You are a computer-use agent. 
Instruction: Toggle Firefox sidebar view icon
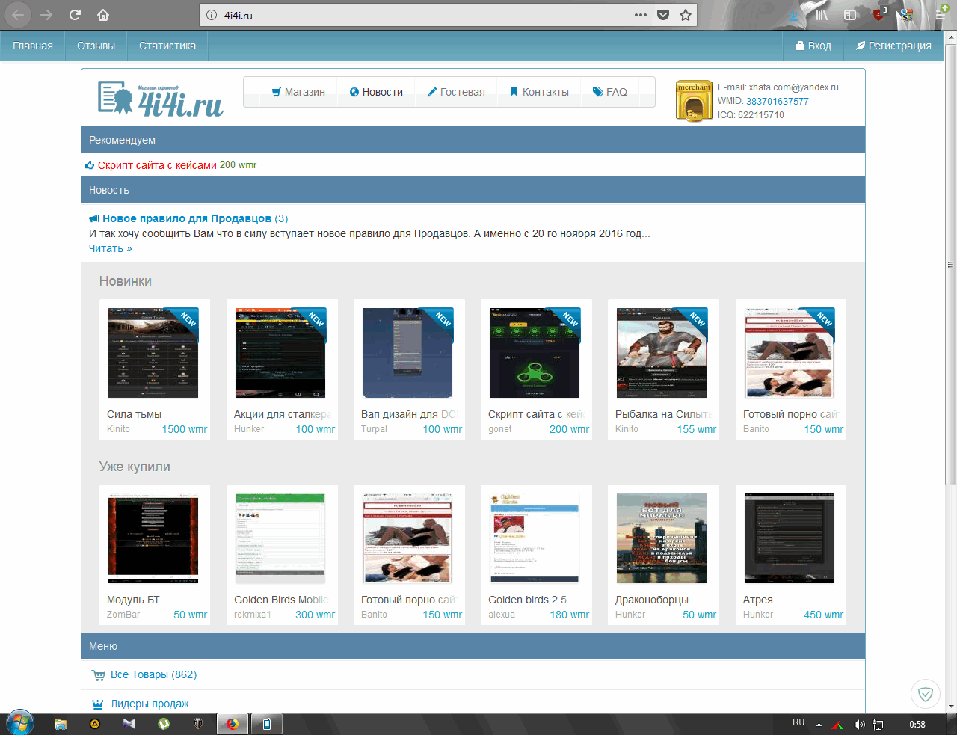[x=850, y=15]
